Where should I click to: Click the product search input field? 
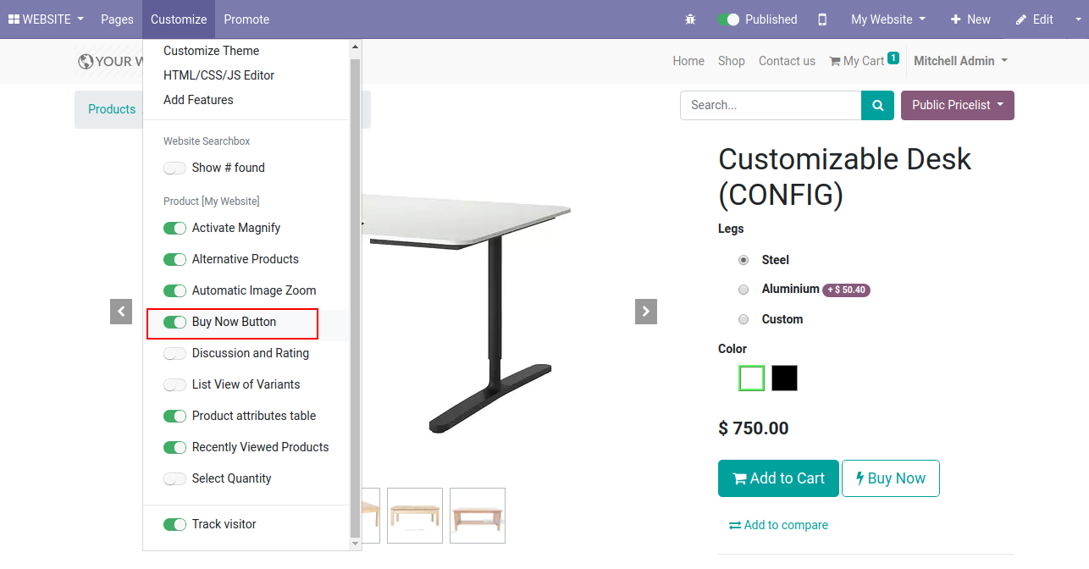[x=771, y=106]
